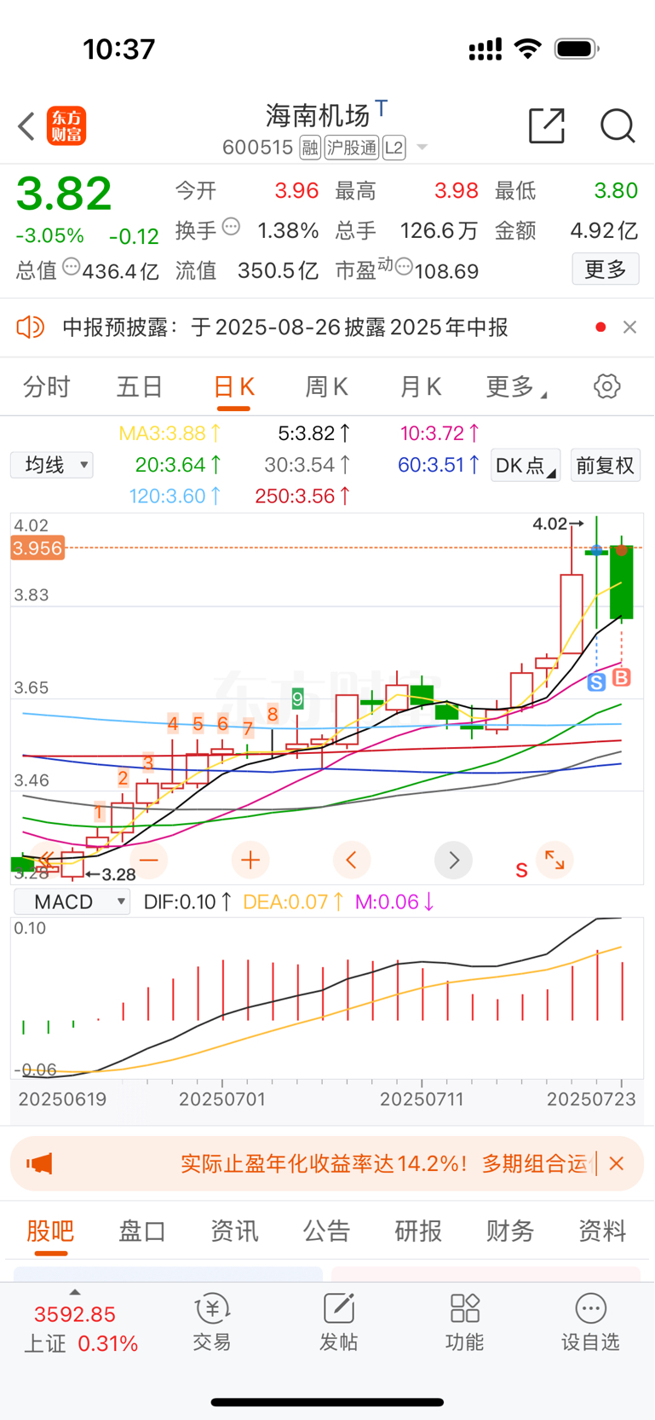This screenshot has width=655, height=1420.
Task: Open chart settings gear icon
Action: (x=606, y=386)
